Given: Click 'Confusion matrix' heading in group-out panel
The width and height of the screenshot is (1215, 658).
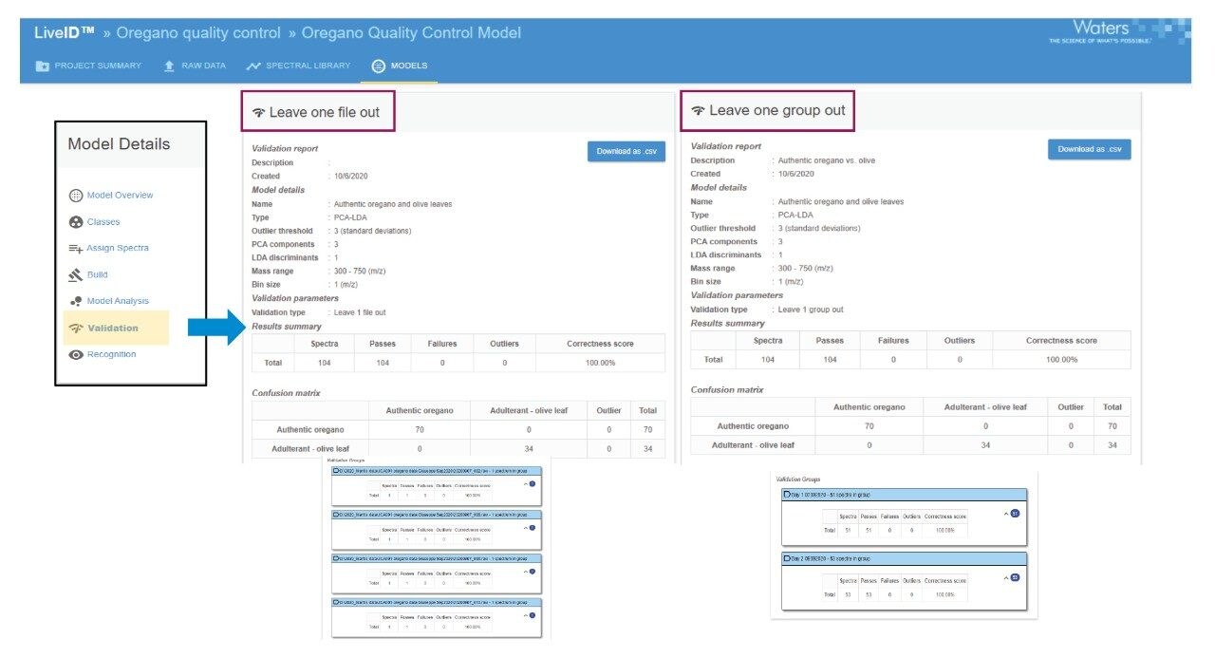Looking at the screenshot, I should (727, 390).
